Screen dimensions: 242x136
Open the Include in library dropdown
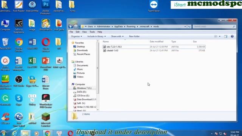tap(96, 36)
